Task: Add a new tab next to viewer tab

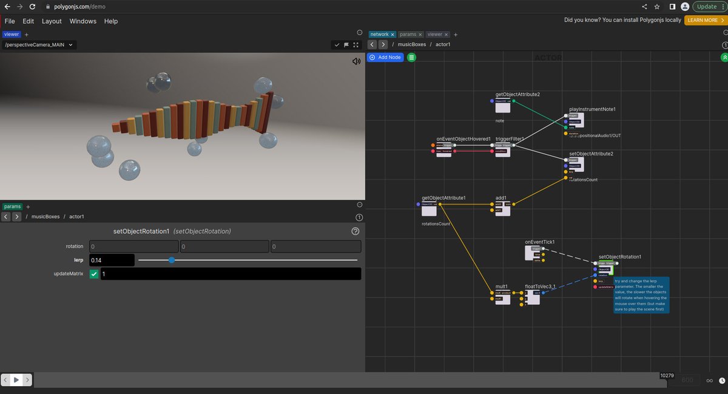Action: point(26,35)
